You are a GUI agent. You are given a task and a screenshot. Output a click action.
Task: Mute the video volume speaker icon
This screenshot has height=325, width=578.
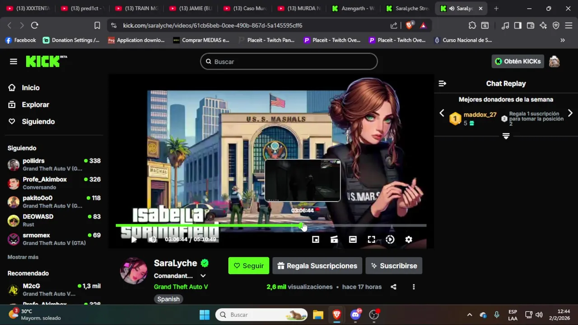153,240
